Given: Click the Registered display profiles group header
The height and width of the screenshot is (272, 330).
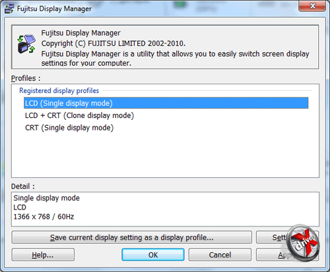Looking at the screenshot, I should tap(59, 91).
